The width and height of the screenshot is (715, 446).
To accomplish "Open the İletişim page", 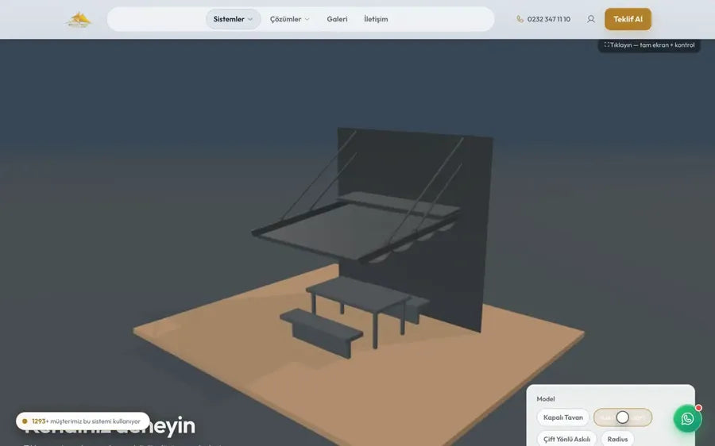I will 376,19.
